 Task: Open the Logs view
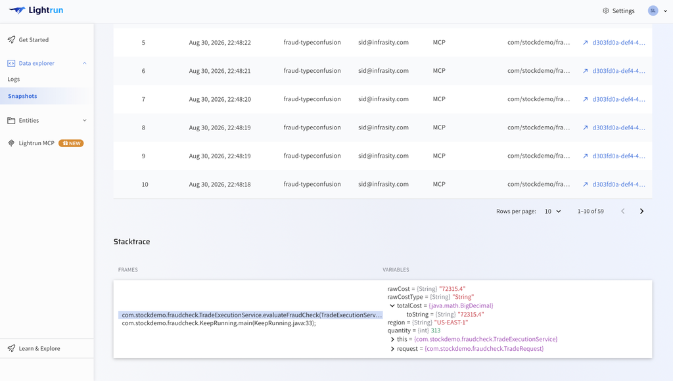click(14, 79)
